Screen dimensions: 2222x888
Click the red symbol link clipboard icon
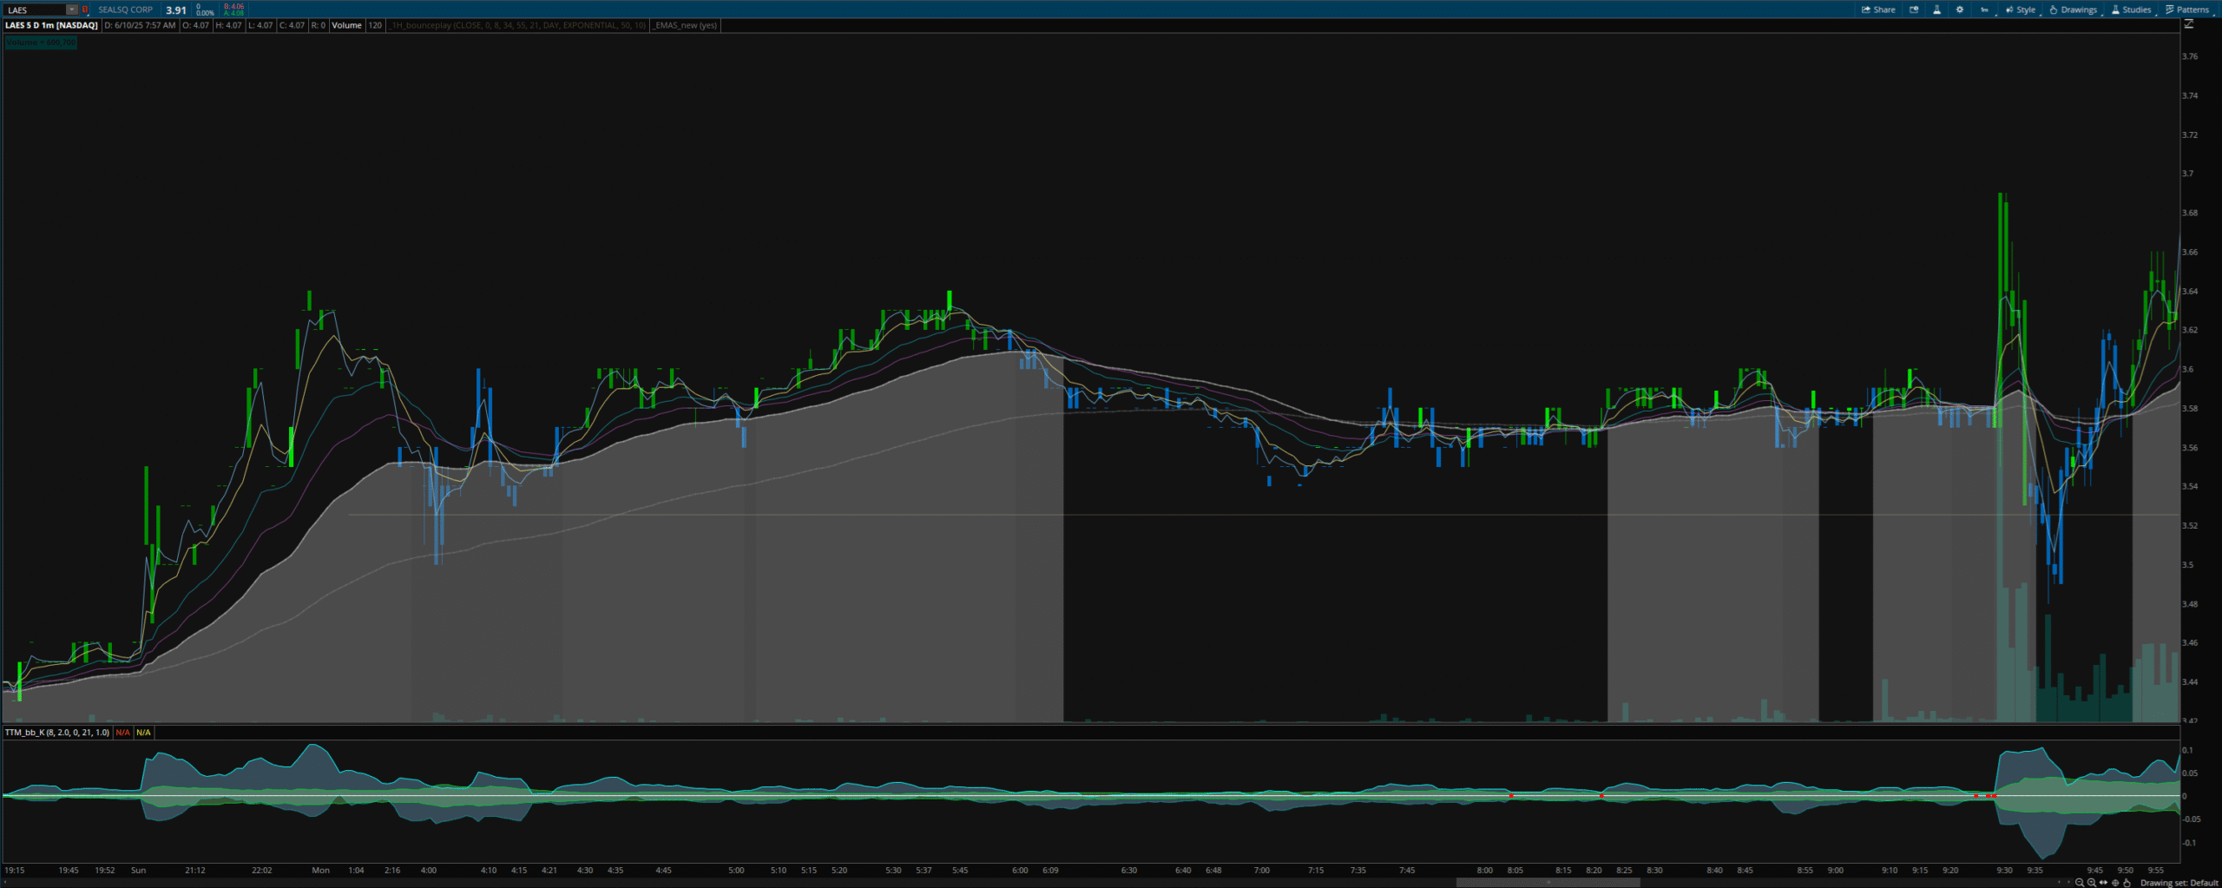coord(85,10)
